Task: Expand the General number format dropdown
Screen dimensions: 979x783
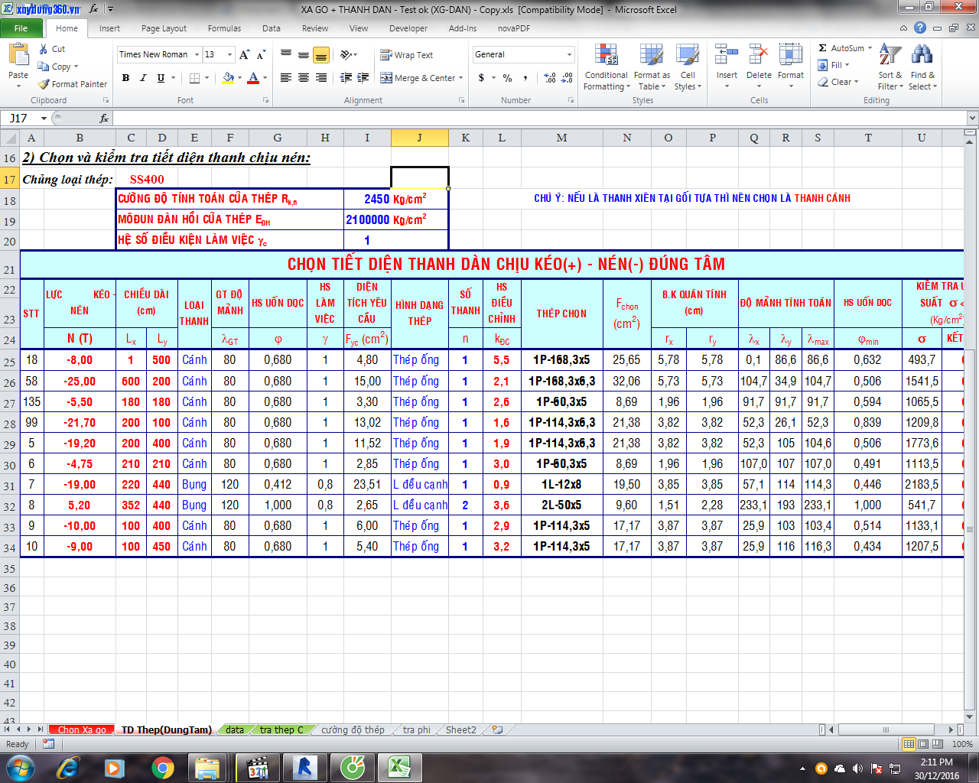Action: (569, 54)
